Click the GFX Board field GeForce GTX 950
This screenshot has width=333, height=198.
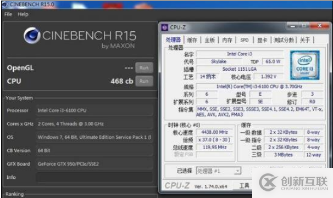pos(95,164)
